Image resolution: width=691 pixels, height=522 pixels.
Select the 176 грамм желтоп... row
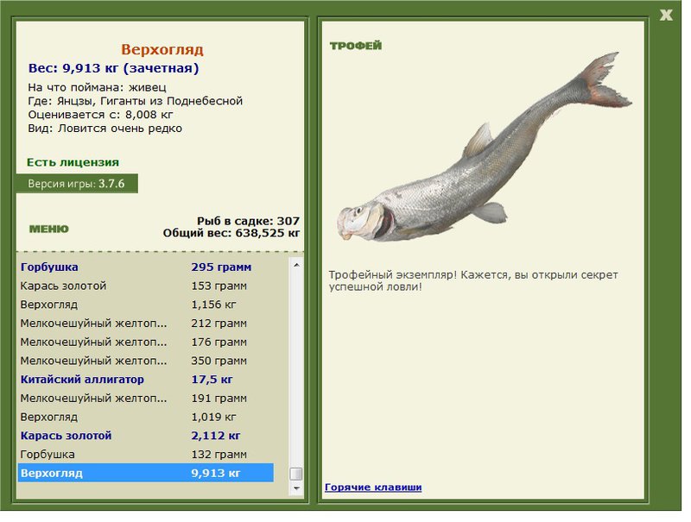pos(146,342)
